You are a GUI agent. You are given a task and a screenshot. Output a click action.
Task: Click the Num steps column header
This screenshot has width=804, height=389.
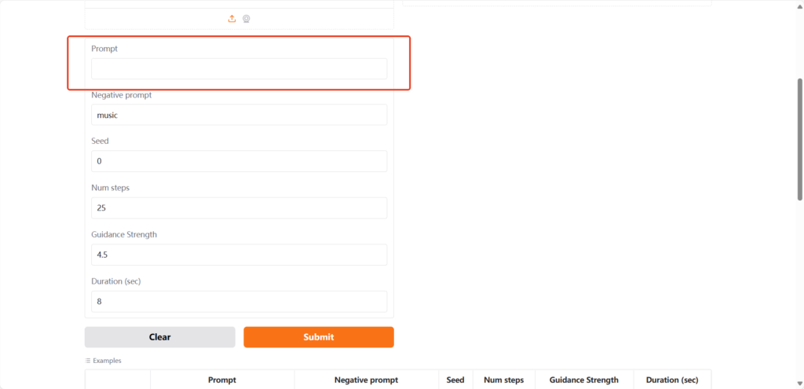tap(503, 380)
